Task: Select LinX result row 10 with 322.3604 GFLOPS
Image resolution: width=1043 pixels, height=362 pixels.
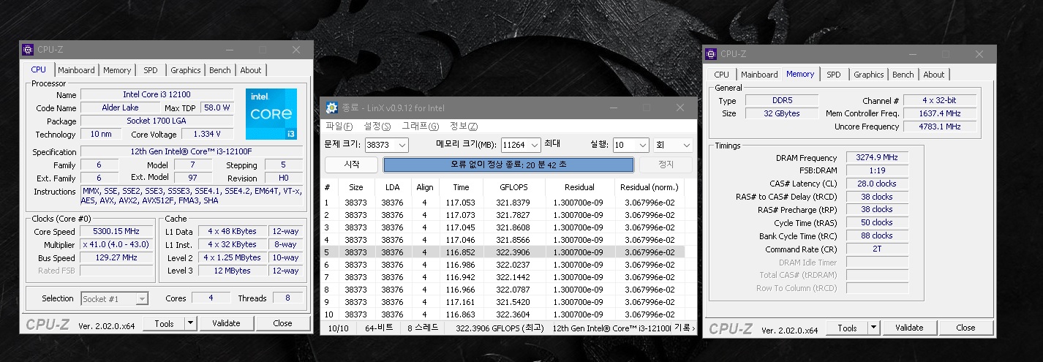Action: (503, 314)
